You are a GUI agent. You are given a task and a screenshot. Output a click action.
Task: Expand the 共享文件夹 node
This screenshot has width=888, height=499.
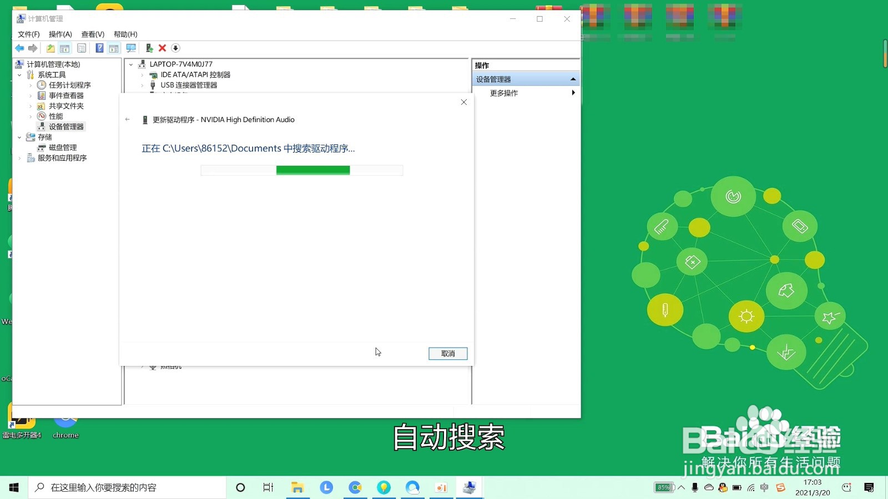[x=31, y=106]
